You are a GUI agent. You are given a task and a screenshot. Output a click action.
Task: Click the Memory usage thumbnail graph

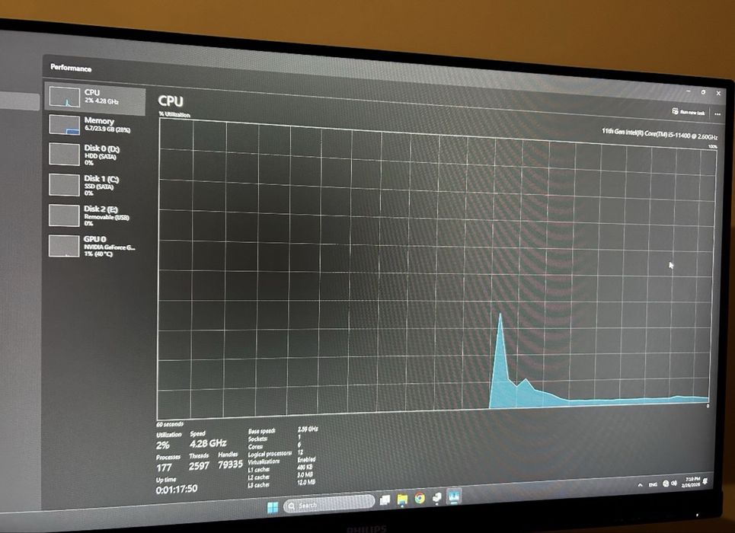tap(64, 125)
